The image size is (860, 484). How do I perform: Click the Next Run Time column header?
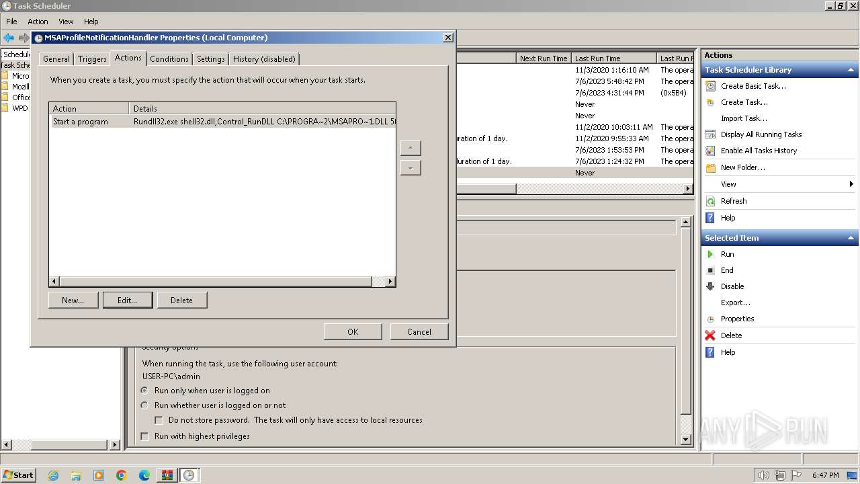(544, 58)
